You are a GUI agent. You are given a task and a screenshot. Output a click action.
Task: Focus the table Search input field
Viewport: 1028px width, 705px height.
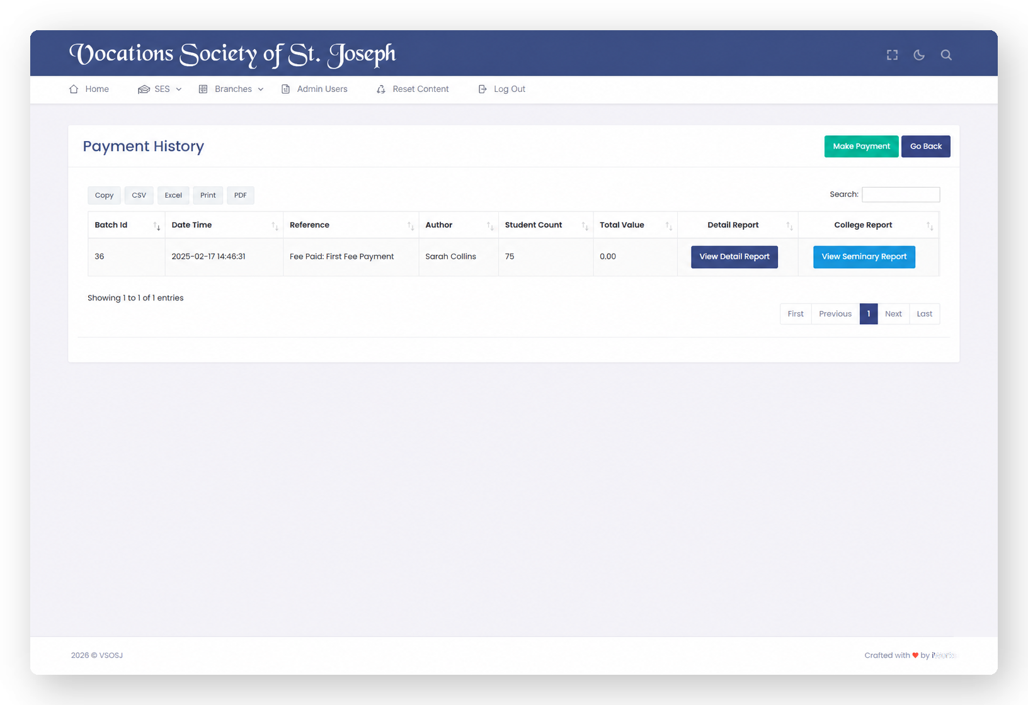click(900, 195)
